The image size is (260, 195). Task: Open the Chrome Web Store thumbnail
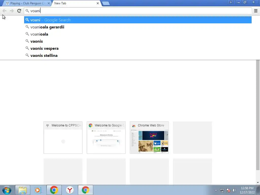149,138
